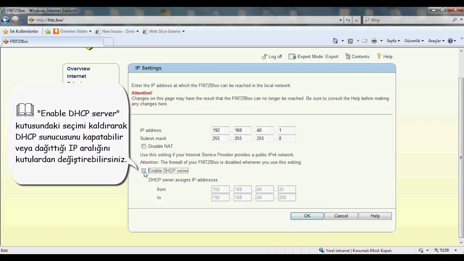Image resolution: width=464 pixels, height=261 pixels.
Task: Click the Read mail envelope icon
Action: 365,41
